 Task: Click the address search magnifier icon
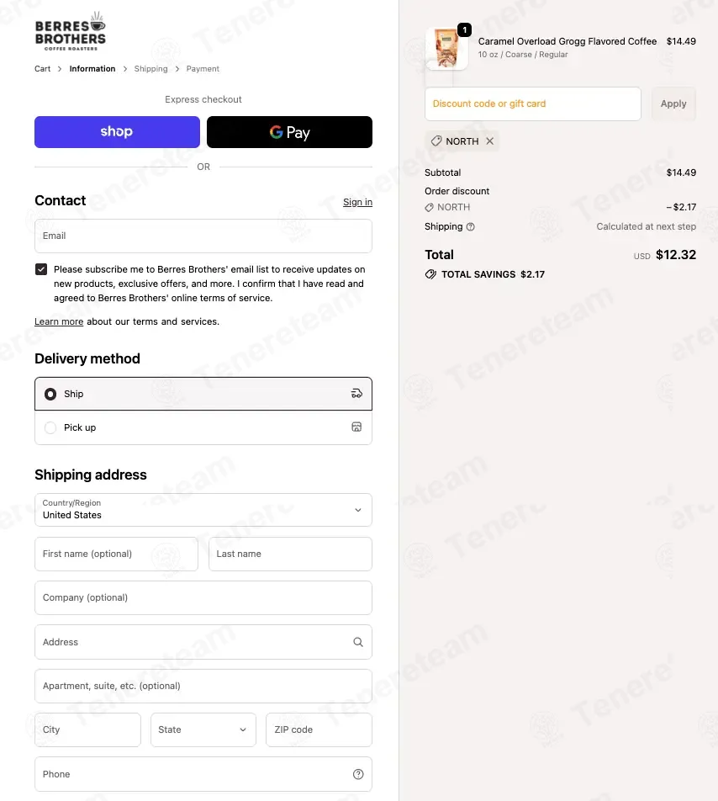358,642
